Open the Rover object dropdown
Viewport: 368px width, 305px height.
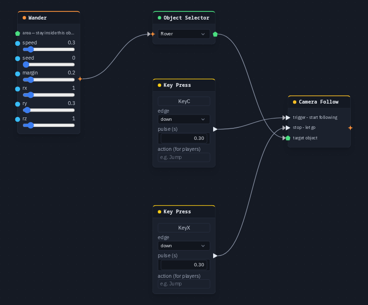tap(184, 34)
